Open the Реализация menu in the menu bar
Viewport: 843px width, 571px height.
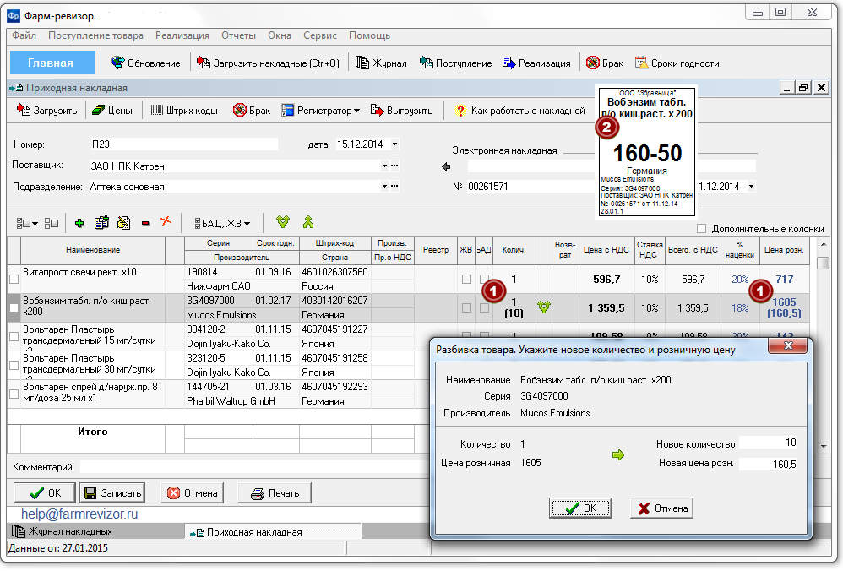[182, 35]
